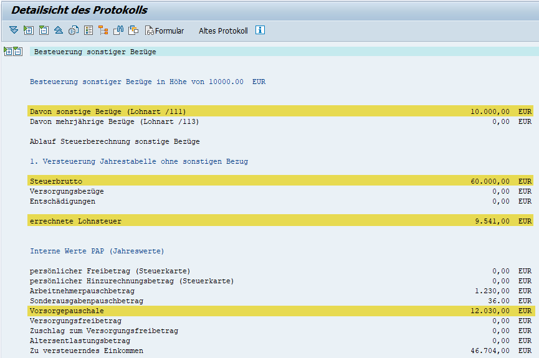539x358 pixels.
Task: Expand the Besteuerung sonstiger Bezüge node
Action: (8, 52)
